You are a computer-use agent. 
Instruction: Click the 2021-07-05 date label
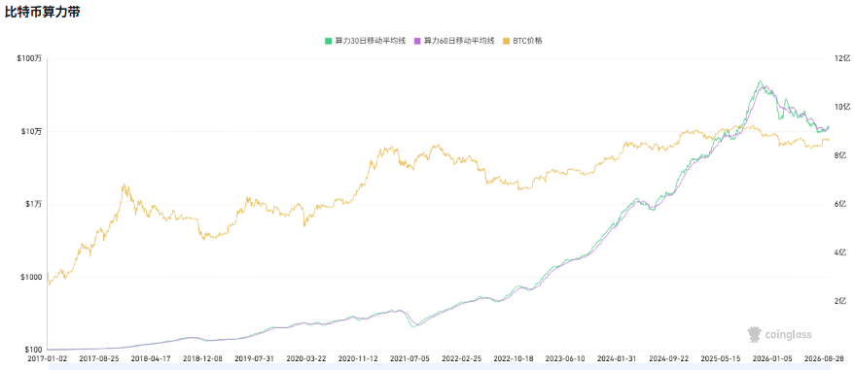pyautogui.click(x=409, y=358)
